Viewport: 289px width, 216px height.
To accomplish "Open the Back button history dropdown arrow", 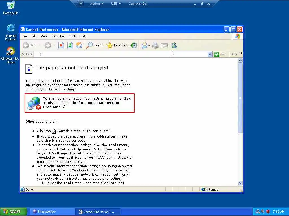I will click(40, 45).
